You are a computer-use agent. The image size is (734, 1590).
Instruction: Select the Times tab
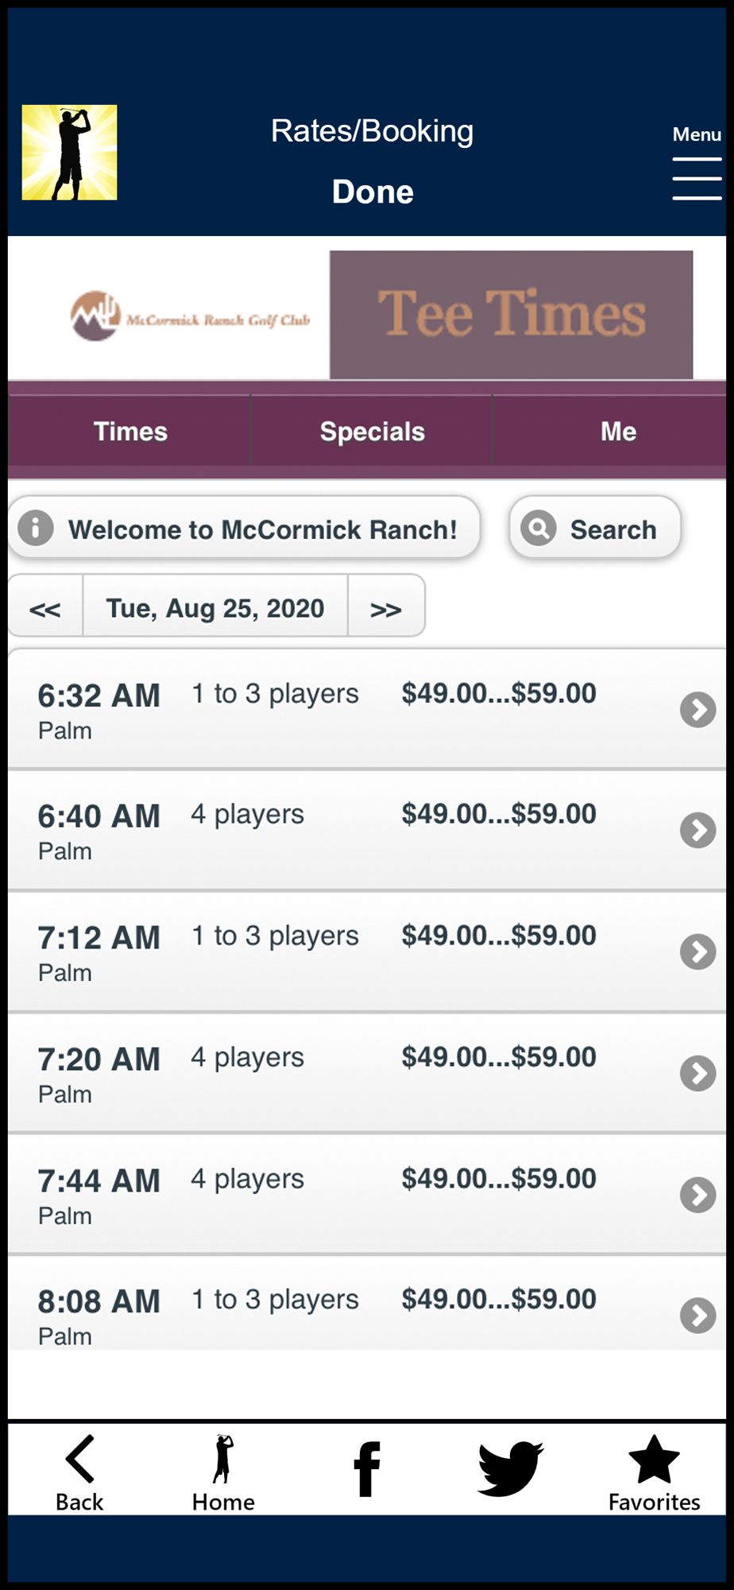[x=130, y=431]
